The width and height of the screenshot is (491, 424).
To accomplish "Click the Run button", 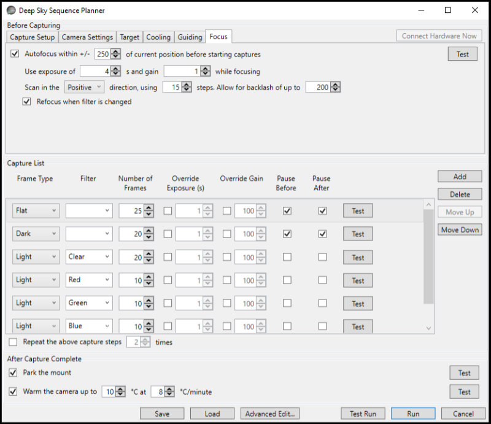I will pyautogui.click(x=413, y=414).
